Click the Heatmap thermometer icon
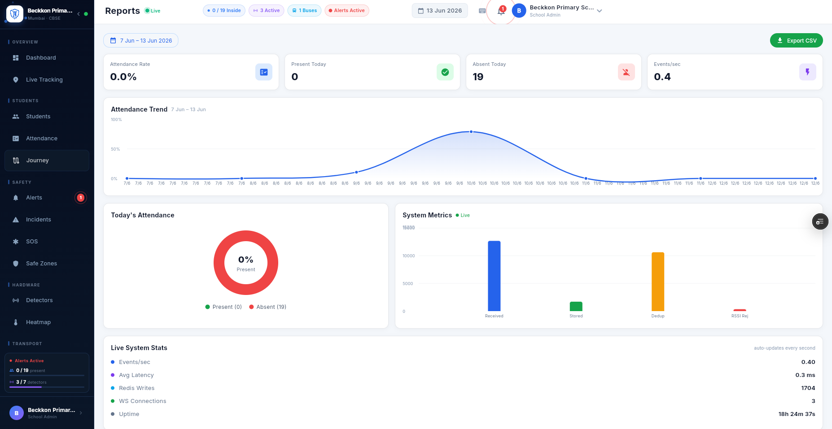This screenshot has width=832, height=429. click(x=16, y=322)
